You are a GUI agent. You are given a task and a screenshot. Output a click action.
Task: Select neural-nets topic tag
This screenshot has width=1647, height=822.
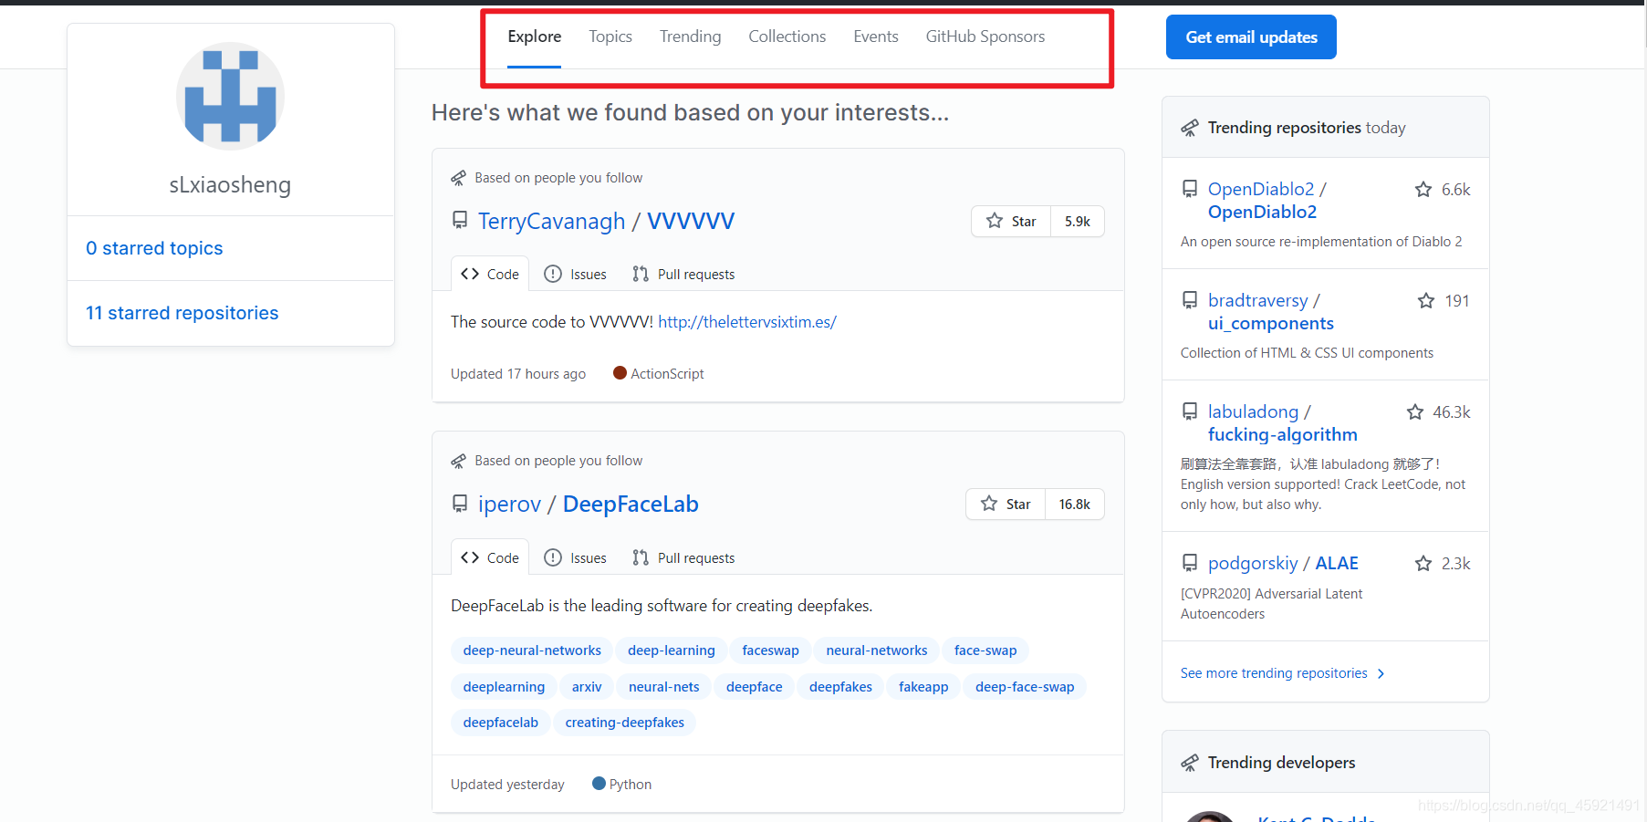(664, 687)
